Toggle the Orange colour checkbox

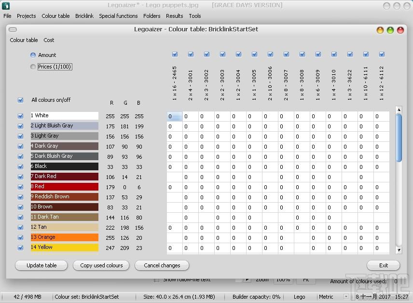[x=21, y=237]
